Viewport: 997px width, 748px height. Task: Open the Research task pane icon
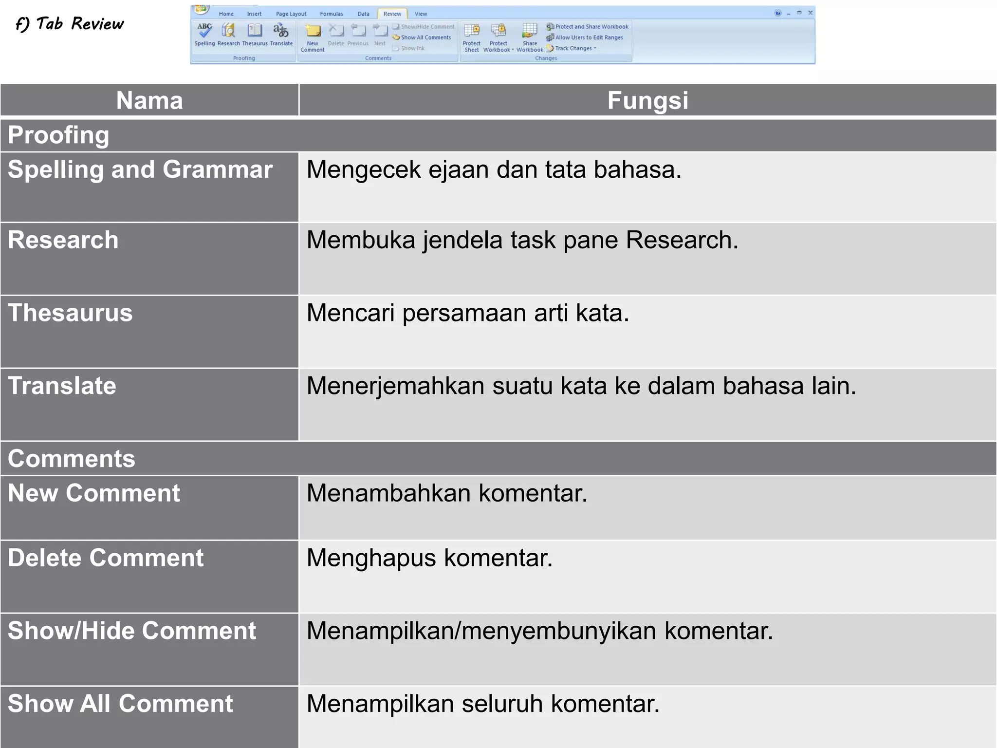click(228, 31)
